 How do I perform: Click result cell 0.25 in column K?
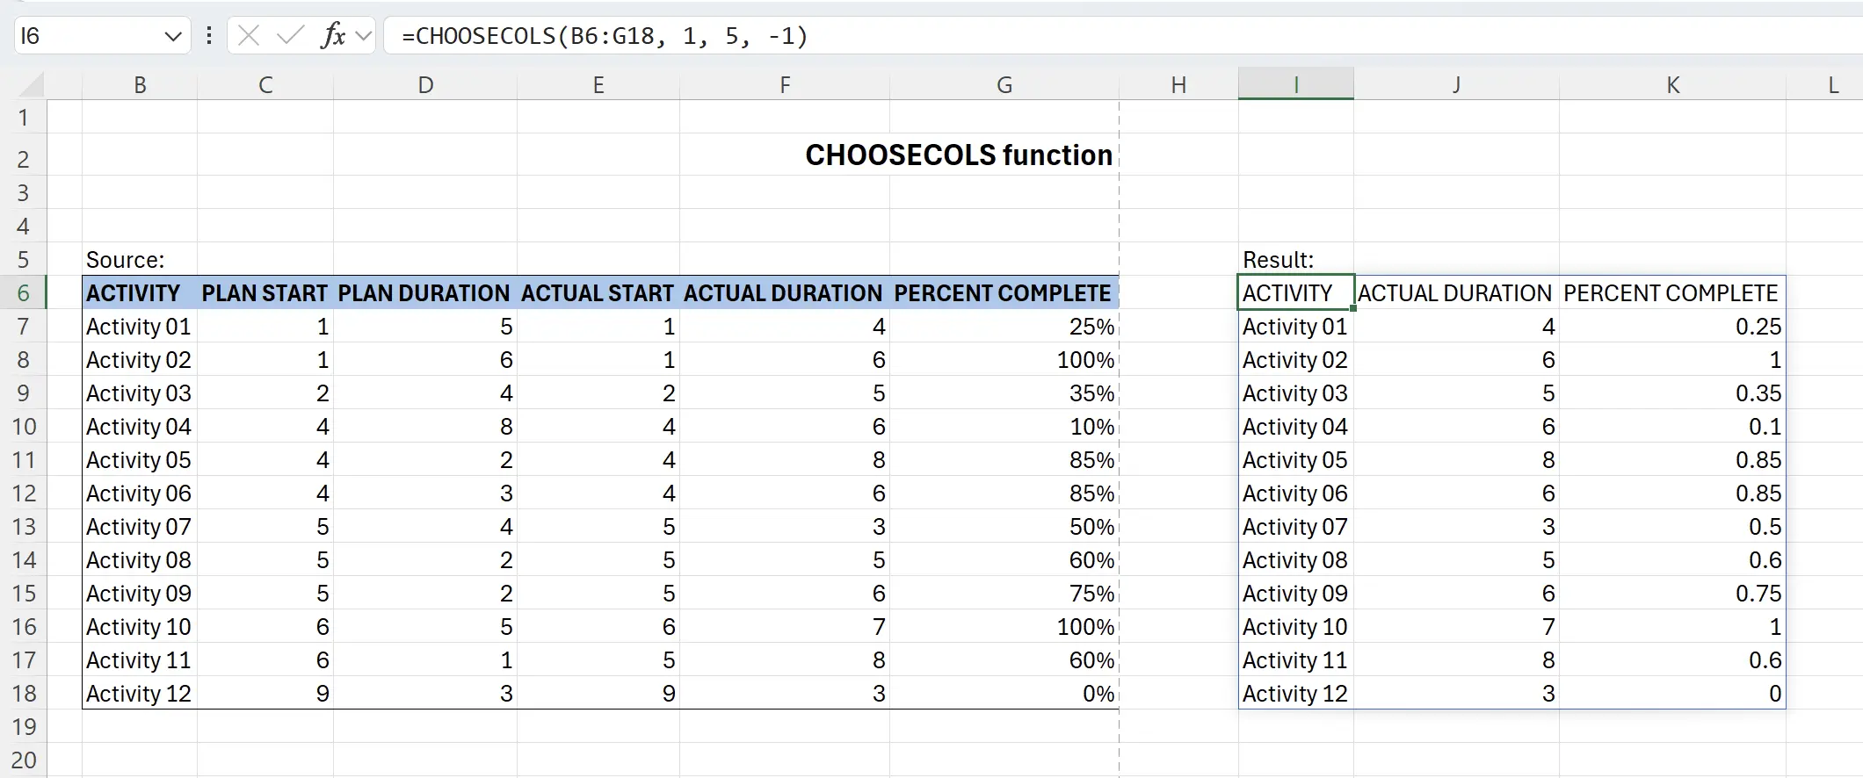coord(1672,327)
